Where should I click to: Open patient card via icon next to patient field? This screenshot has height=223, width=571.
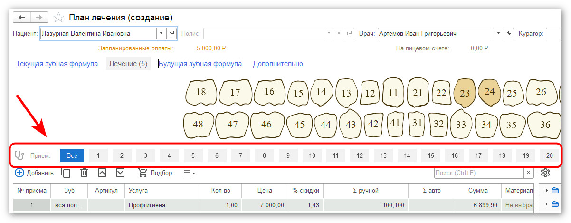172,34
